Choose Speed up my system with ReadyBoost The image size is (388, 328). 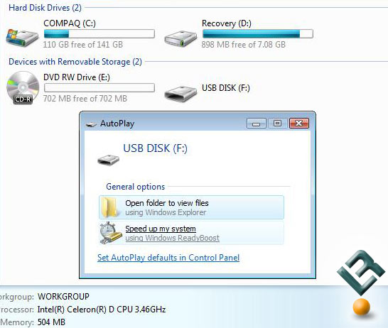(192, 233)
